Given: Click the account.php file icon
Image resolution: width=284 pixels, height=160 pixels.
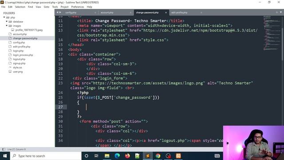Looking at the screenshot, I should tap(10, 34).
